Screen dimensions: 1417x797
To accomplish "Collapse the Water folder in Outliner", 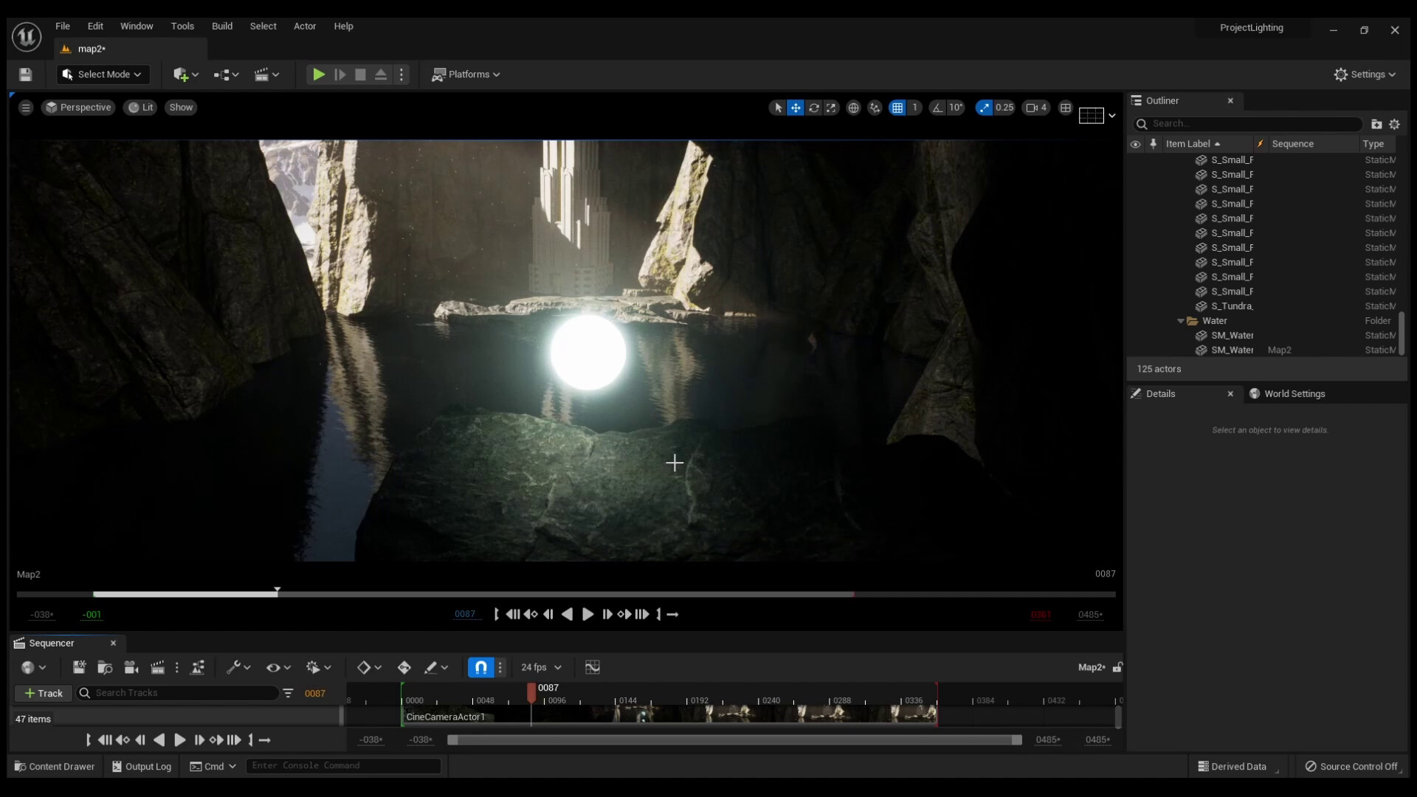I will click(1180, 321).
